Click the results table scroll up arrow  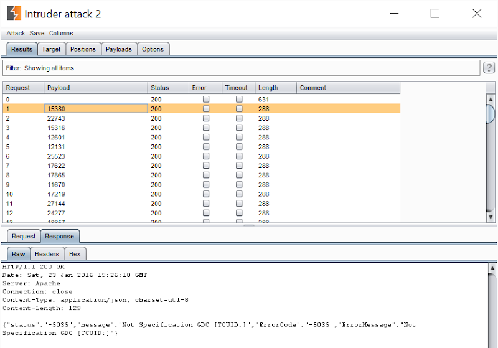point(491,99)
